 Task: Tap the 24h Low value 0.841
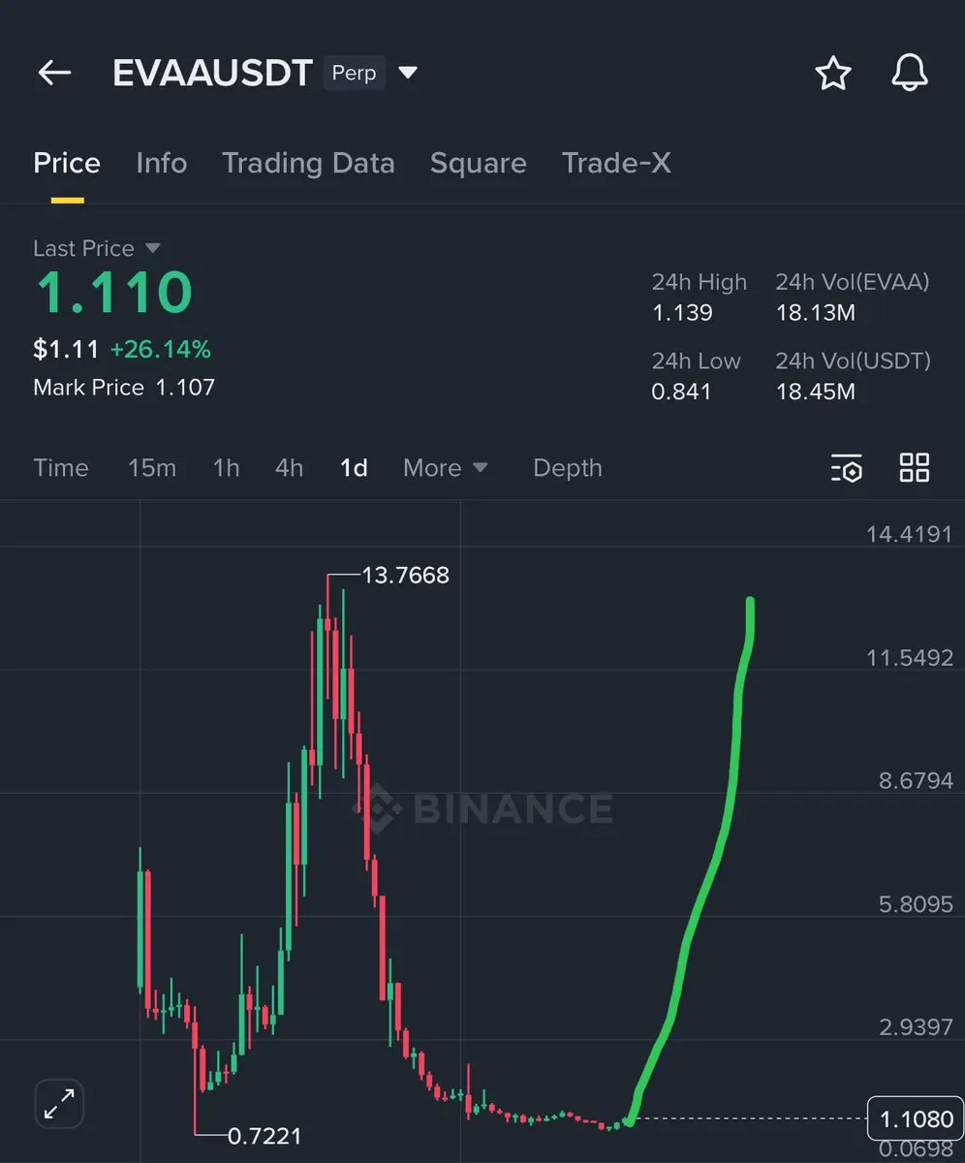[682, 392]
